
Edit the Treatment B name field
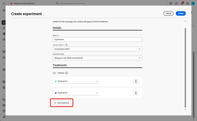click(76, 93)
